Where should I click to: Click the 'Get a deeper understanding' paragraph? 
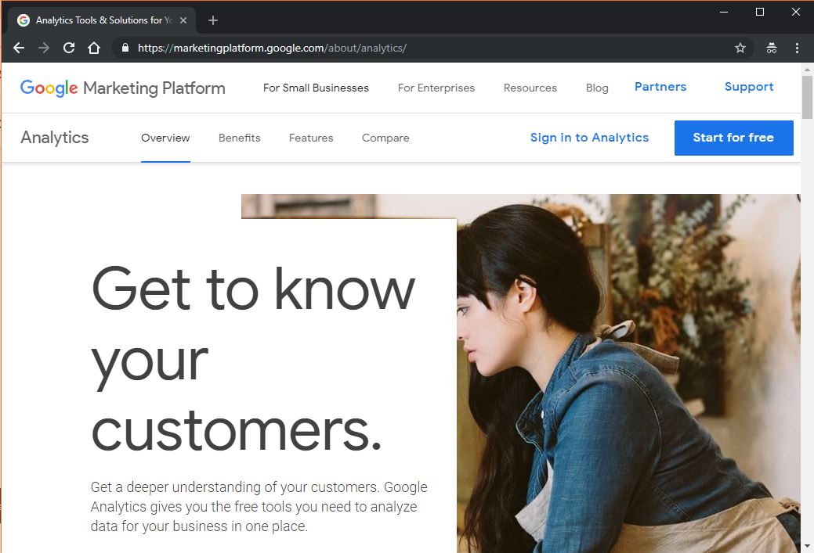259,506
